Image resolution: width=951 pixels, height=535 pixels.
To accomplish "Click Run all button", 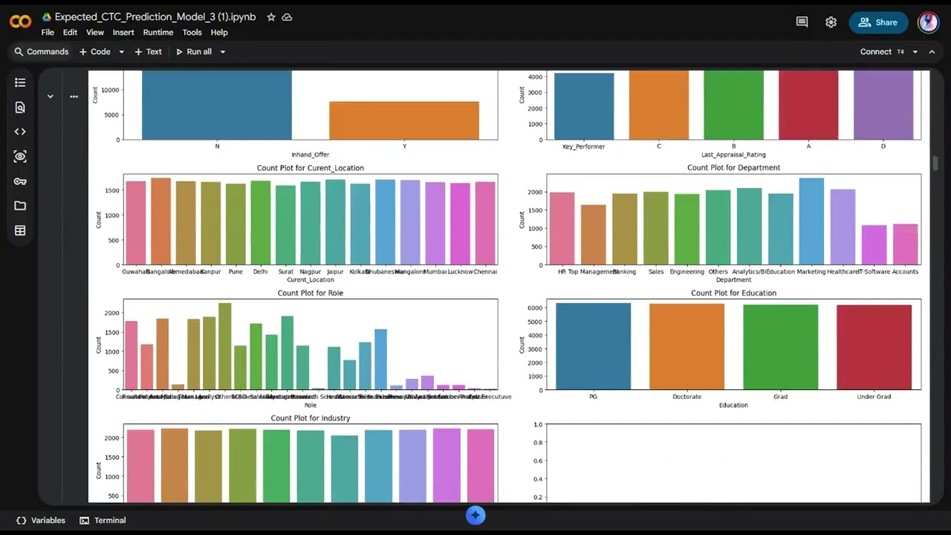I will point(193,52).
